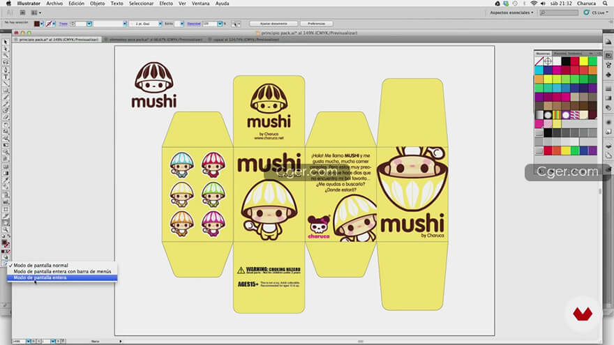Select the Line Segment tool
The width and height of the screenshot is (614, 345).
point(6,83)
